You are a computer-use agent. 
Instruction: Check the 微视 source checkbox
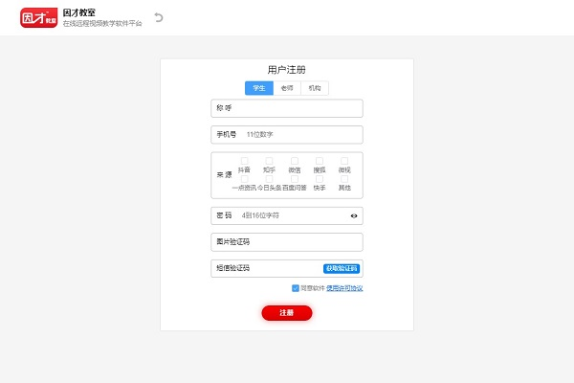[x=344, y=161]
